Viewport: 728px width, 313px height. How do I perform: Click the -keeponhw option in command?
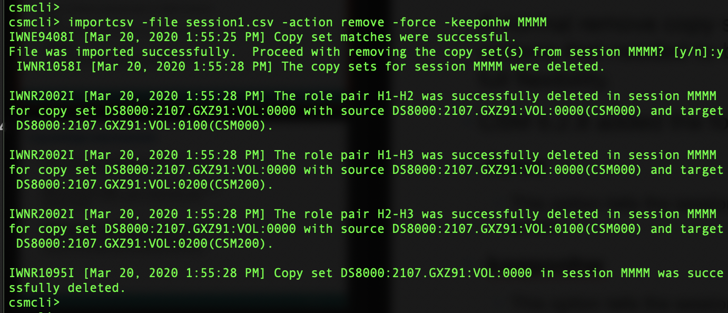(477, 23)
